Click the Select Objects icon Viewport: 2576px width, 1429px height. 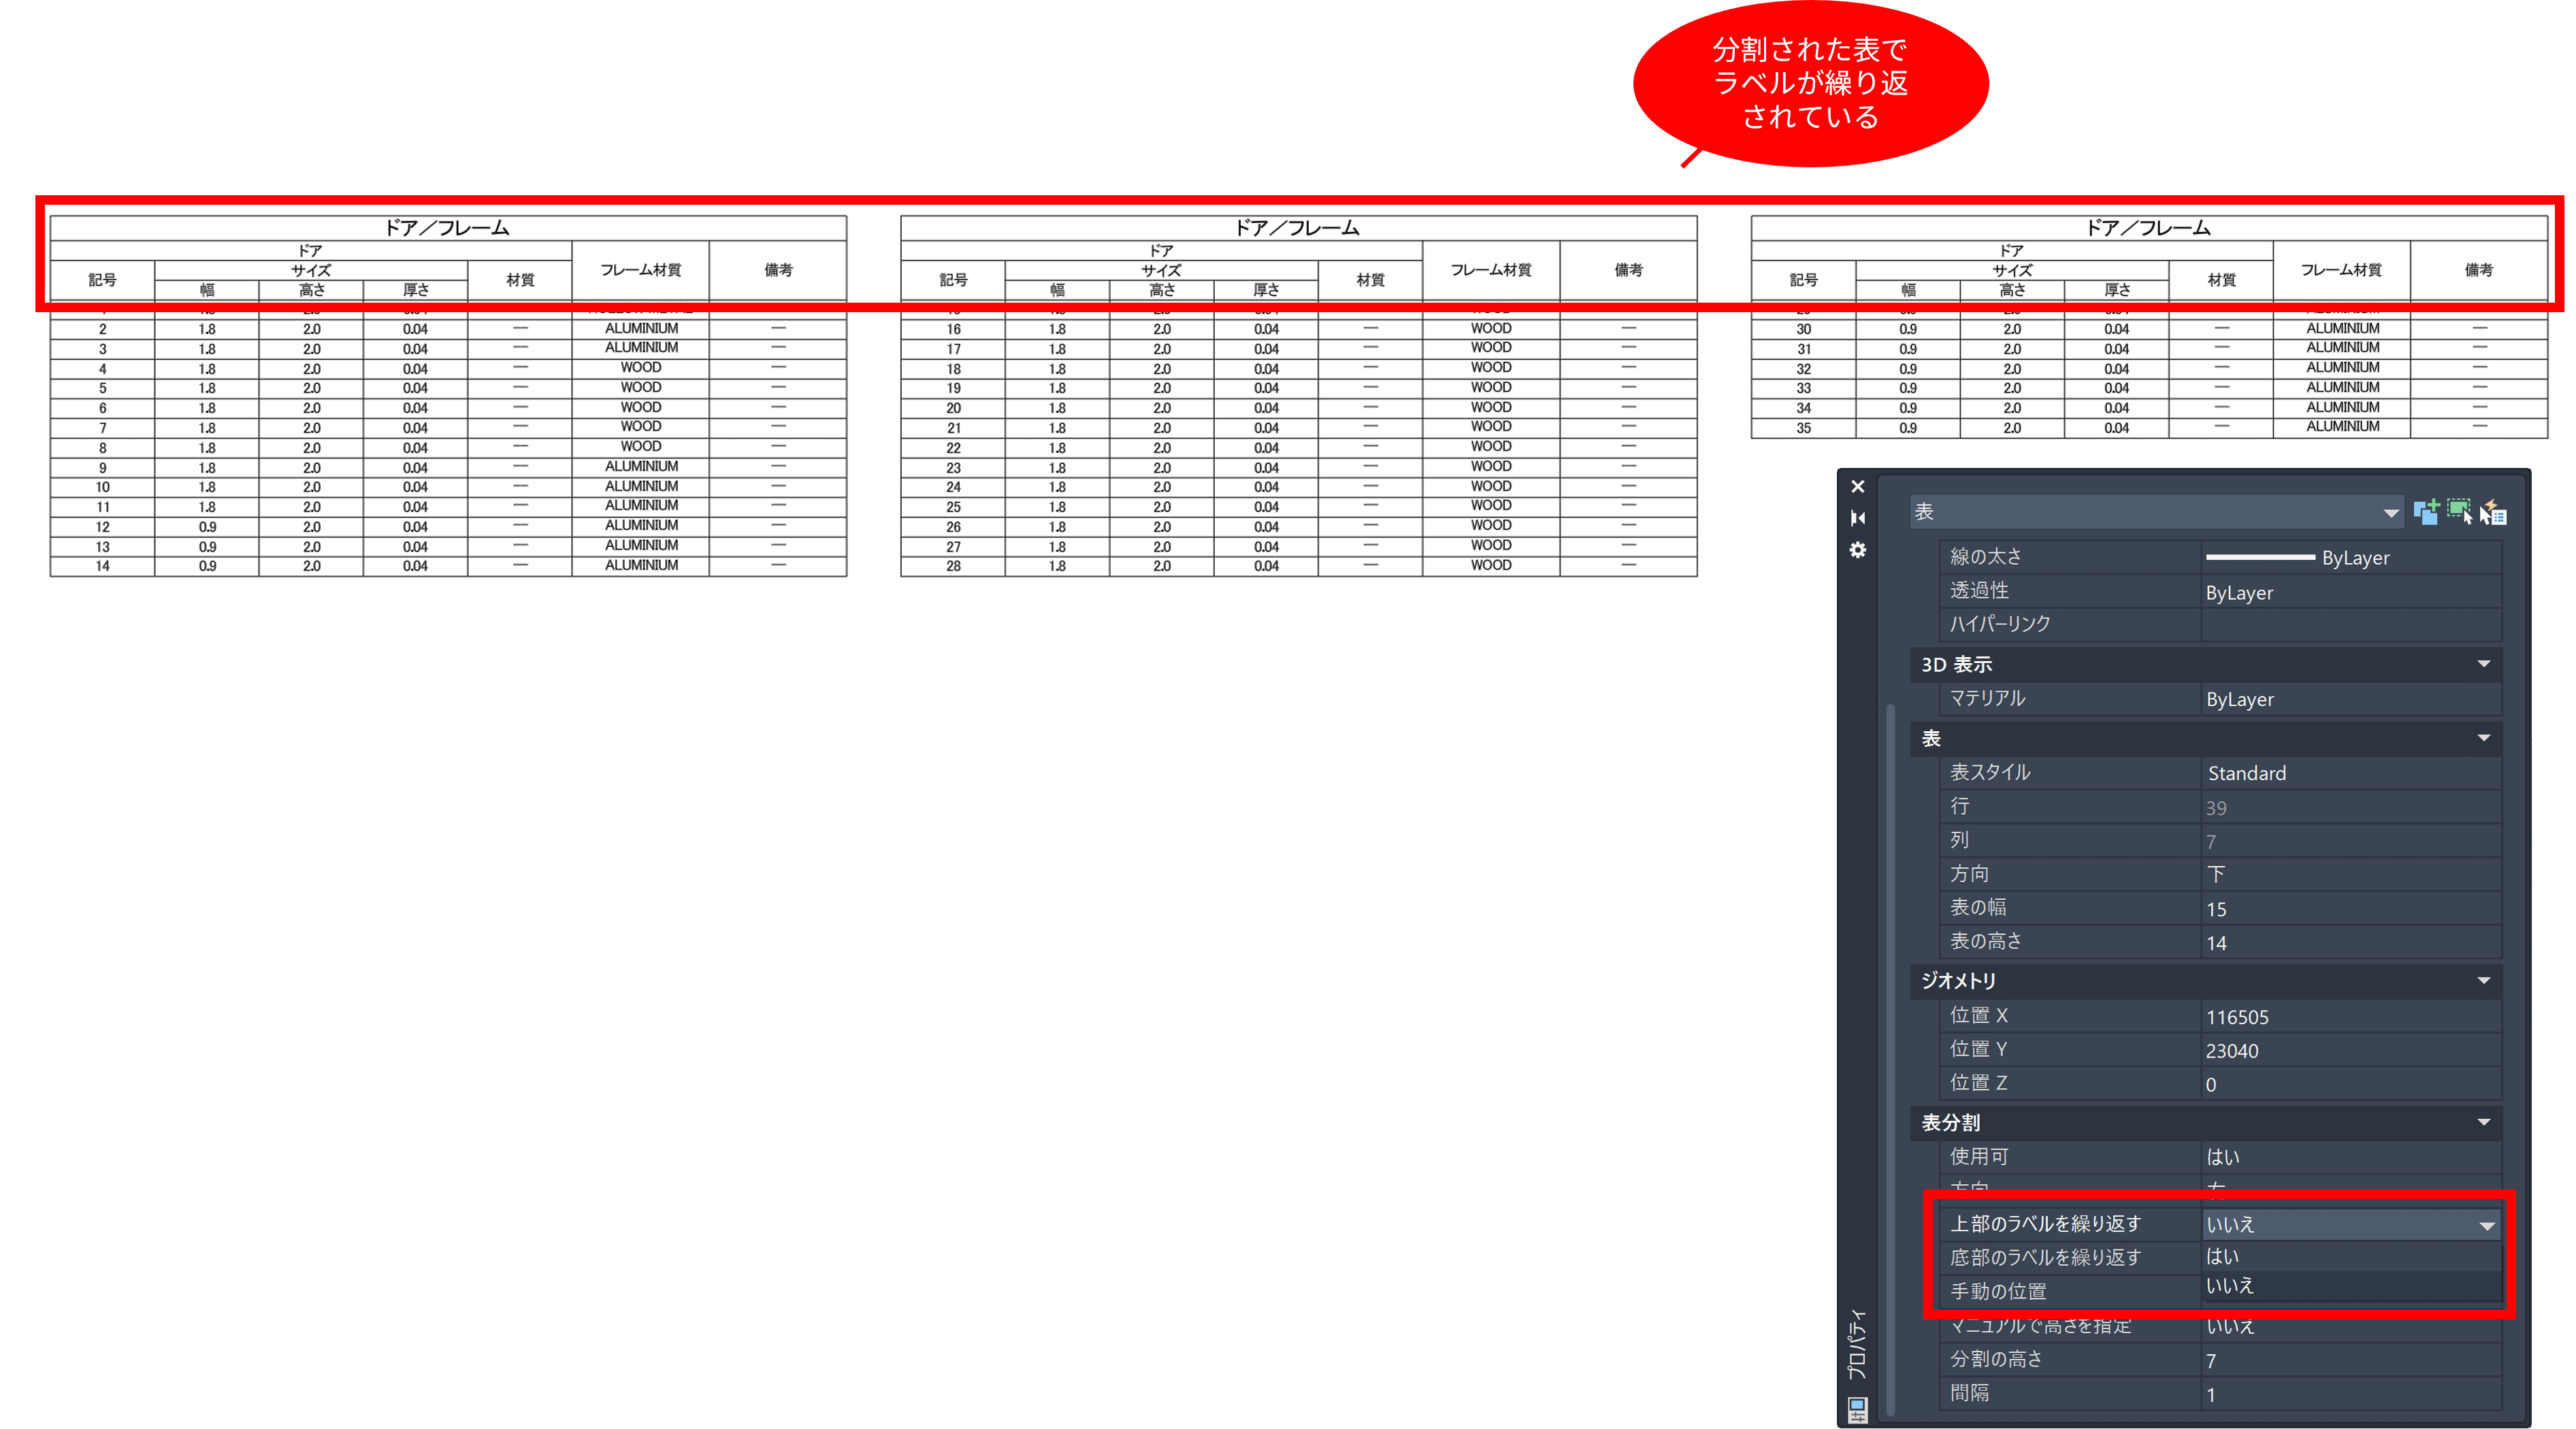pyautogui.click(x=2459, y=513)
